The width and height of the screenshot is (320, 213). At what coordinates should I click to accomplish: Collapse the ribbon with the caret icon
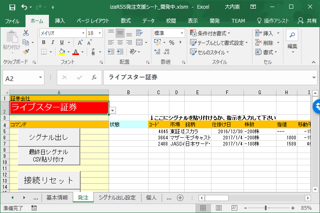click(x=313, y=62)
